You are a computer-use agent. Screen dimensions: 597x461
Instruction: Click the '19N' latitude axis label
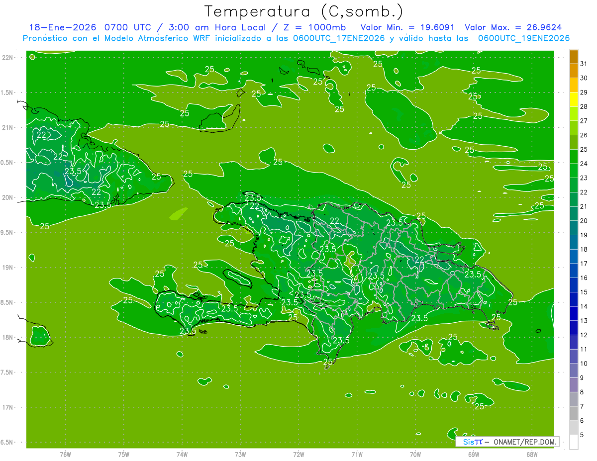pyautogui.click(x=8, y=268)
